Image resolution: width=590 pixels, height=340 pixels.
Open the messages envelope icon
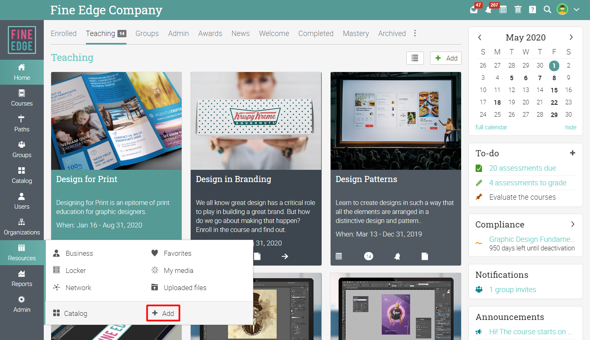(474, 10)
